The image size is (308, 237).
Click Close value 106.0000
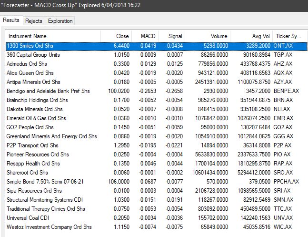119,182
